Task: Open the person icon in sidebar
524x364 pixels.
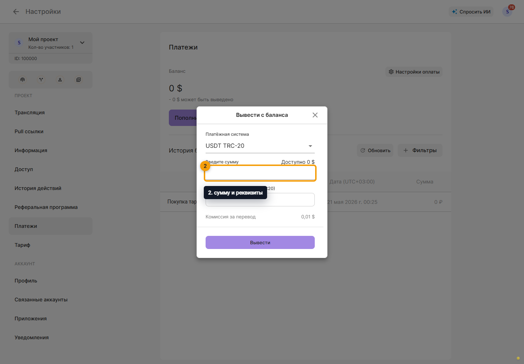Action: point(60,80)
